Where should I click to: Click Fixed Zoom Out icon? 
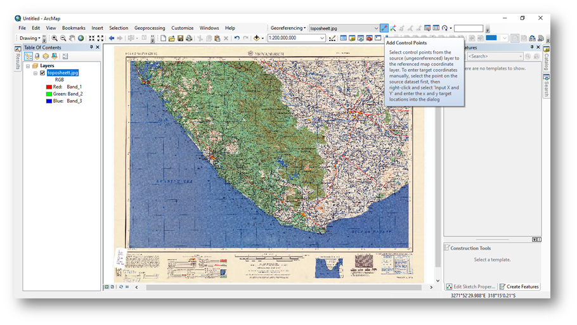point(100,38)
